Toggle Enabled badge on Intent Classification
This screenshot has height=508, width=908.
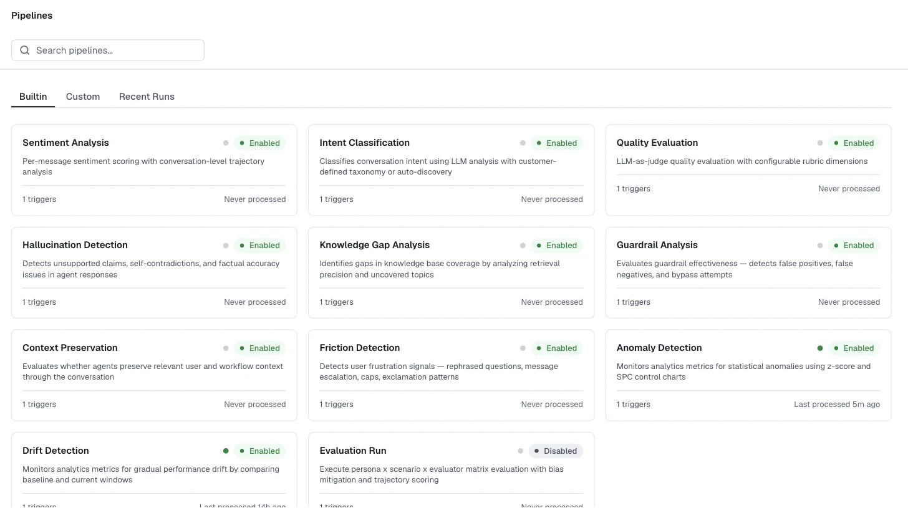[x=557, y=143]
